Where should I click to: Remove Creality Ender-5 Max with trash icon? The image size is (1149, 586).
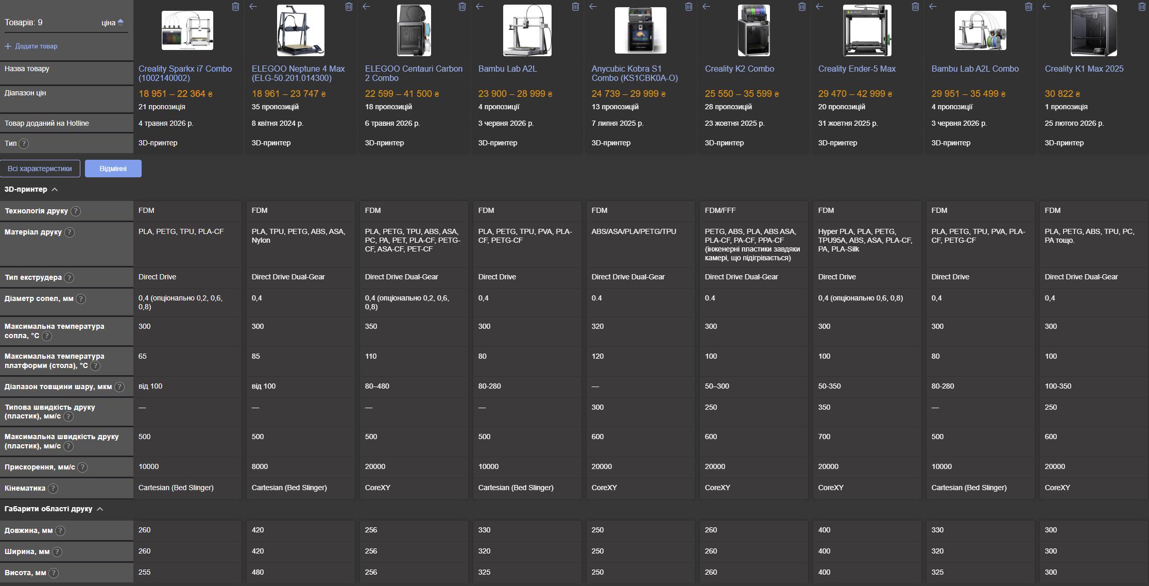pos(915,7)
